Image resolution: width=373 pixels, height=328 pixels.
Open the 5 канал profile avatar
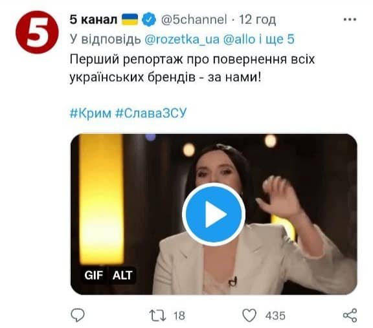37,32
